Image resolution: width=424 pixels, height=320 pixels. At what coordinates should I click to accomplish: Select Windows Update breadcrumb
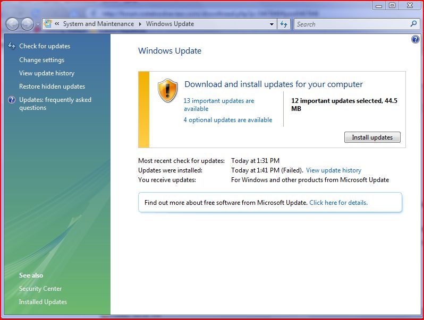(x=170, y=24)
